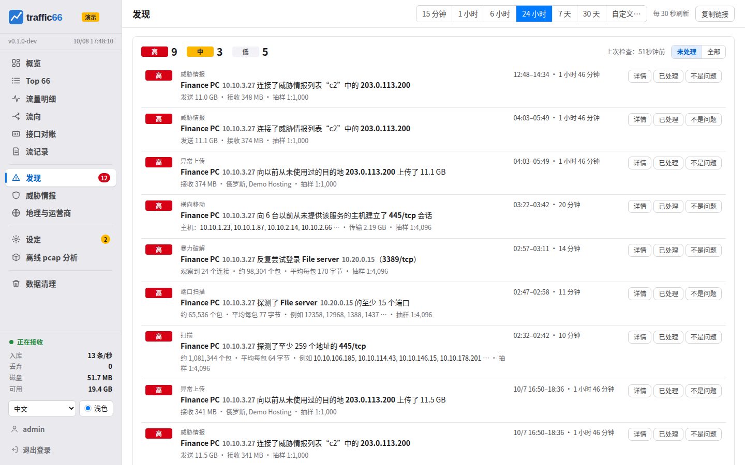Mark the 暴力破解 finding as 已处理
The image size is (745, 465).
[668, 250]
